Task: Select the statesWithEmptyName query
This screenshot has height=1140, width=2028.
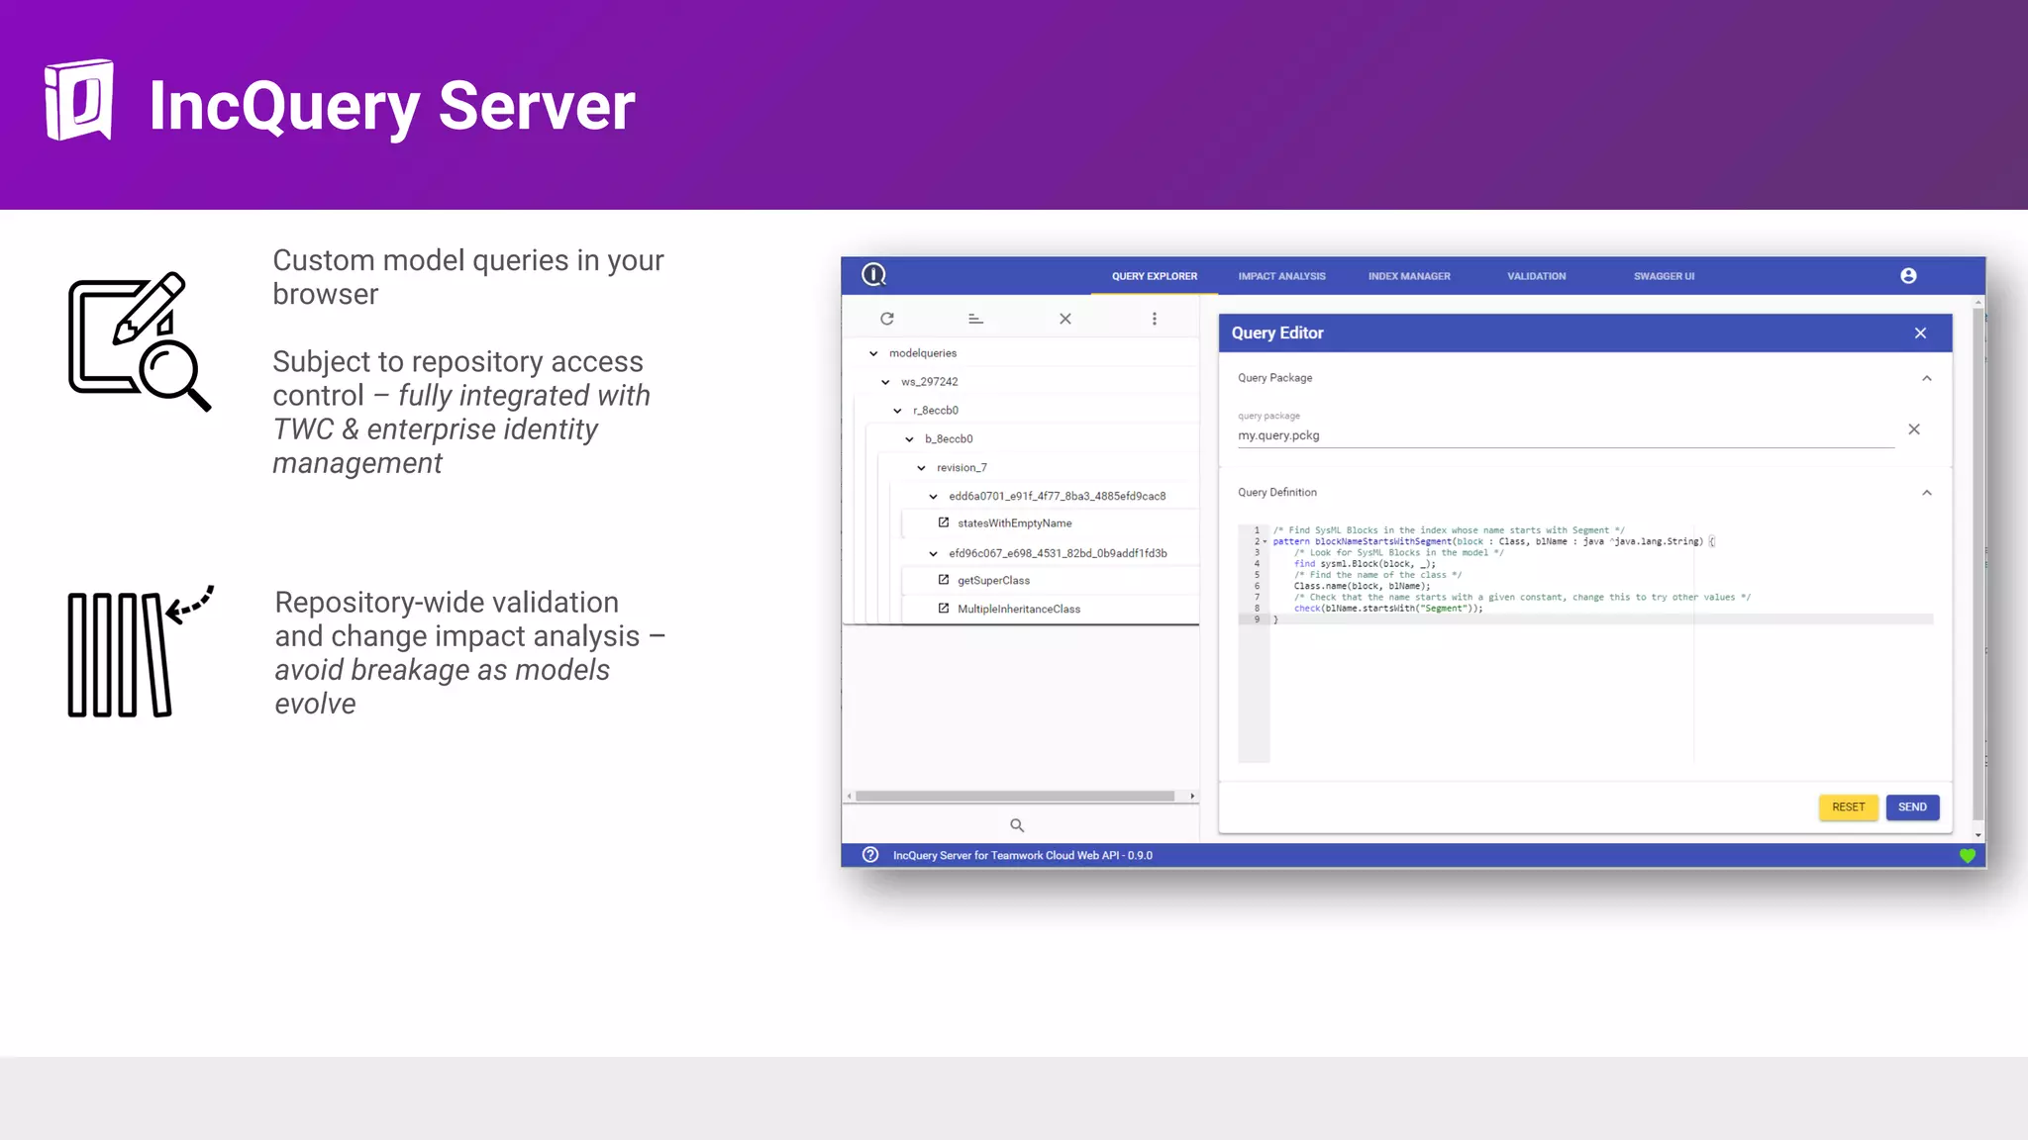Action: [x=1014, y=523]
